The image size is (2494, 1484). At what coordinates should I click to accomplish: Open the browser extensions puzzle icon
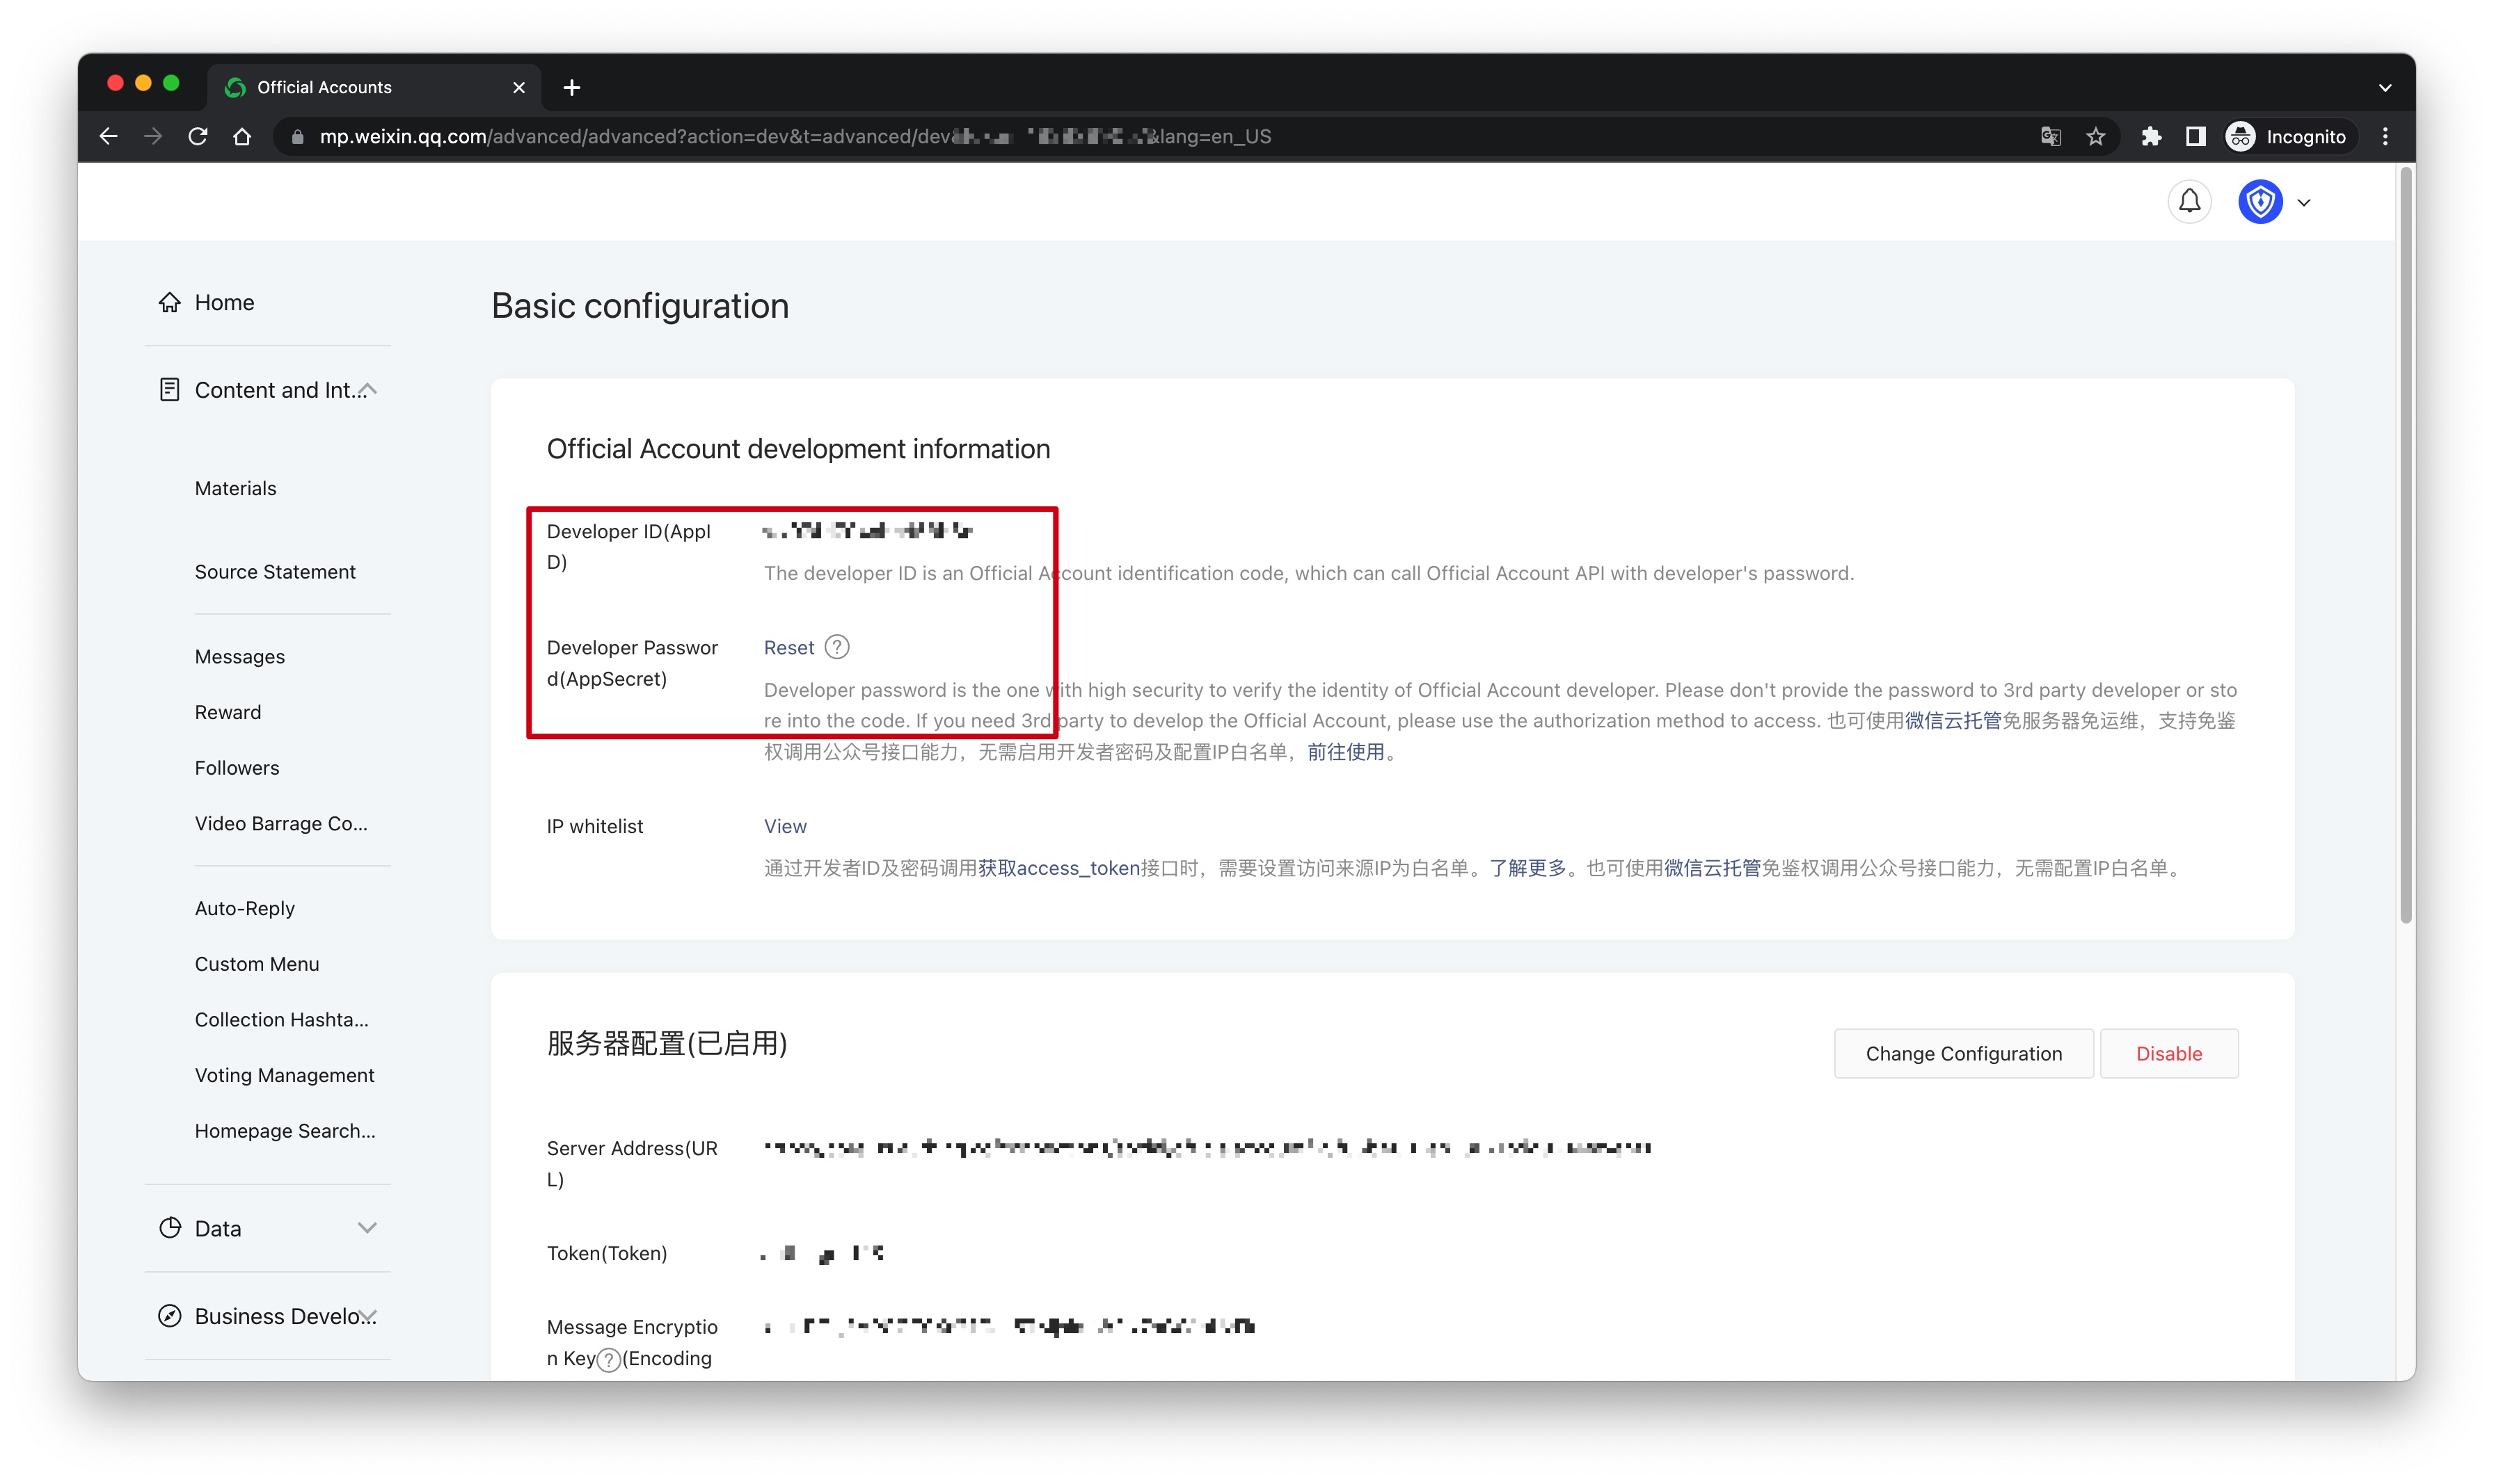(2150, 137)
